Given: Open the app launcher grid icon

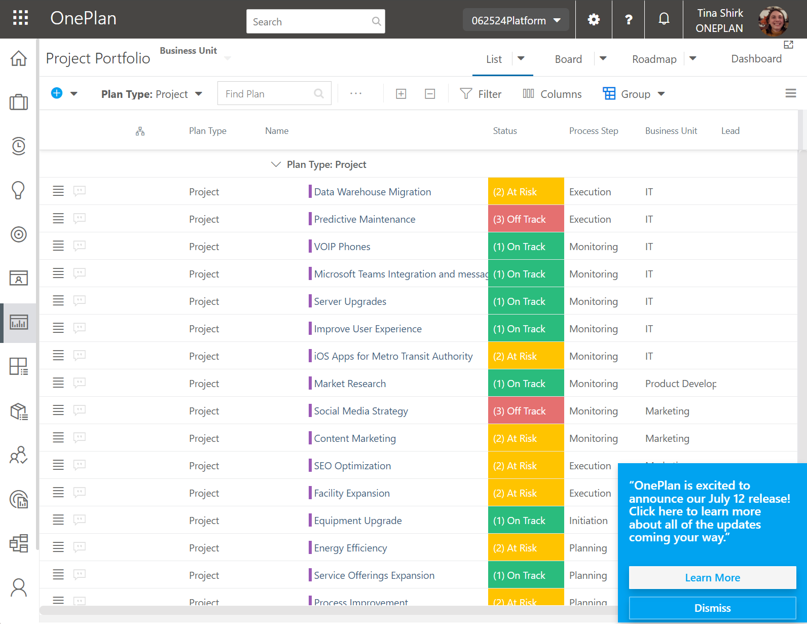Looking at the screenshot, I should coord(20,18).
